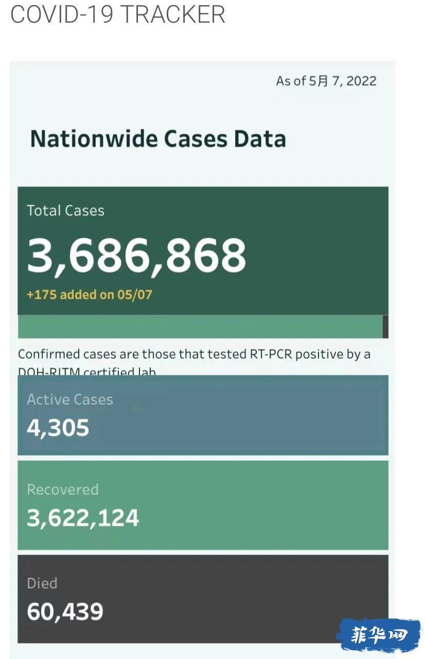Open the Died card
This screenshot has width=426, height=659.
(x=203, y=599)
